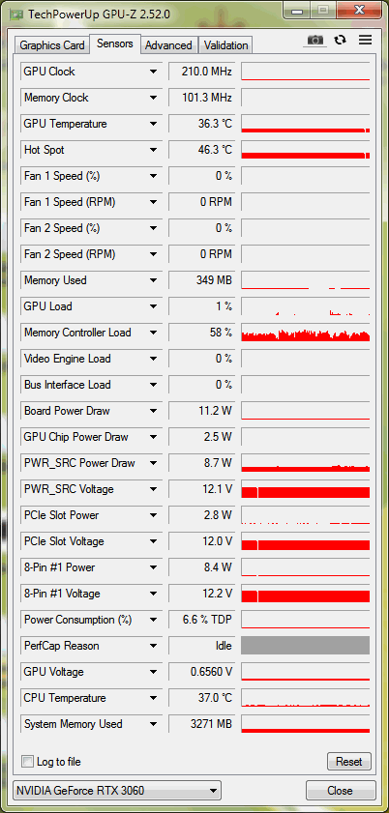
Task: Enable the Log to file checkbox
Action: [27, 761]
